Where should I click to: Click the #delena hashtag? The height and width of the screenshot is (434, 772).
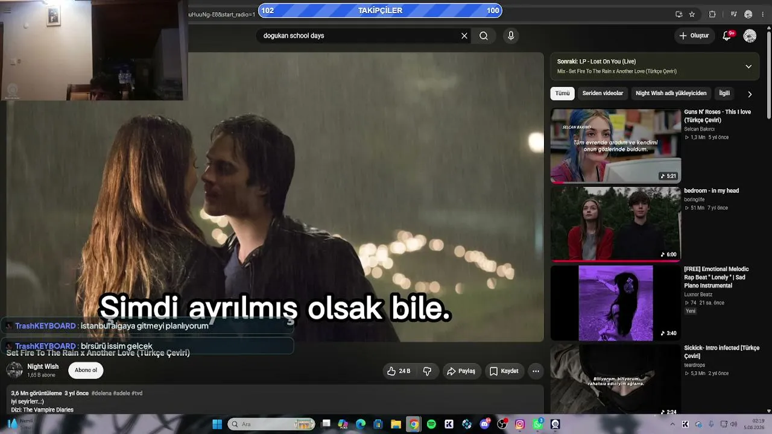coord(101,394)
